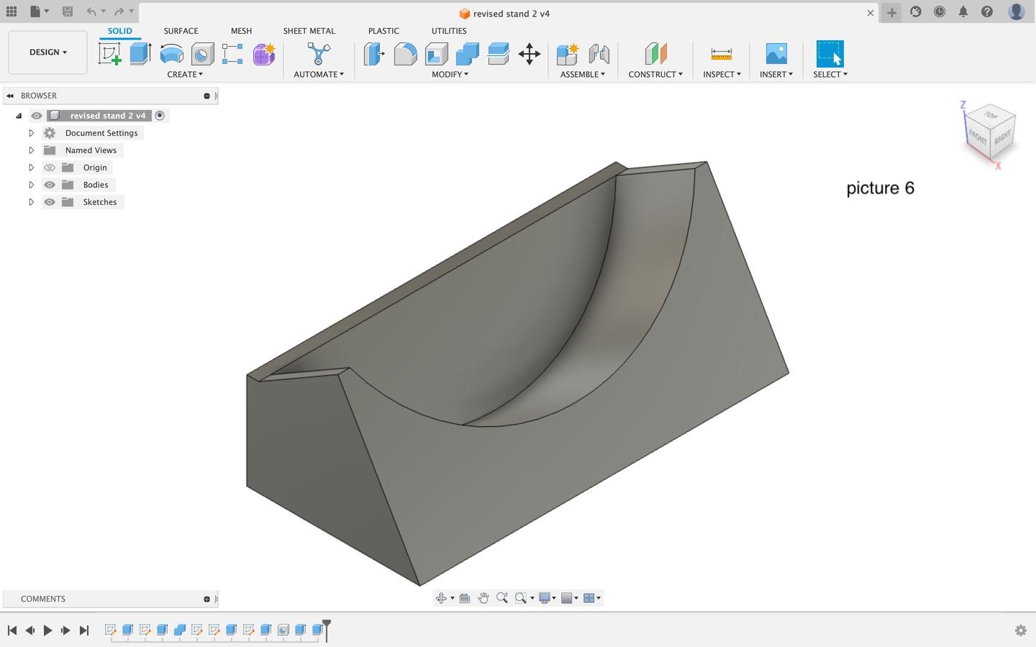Image resolution: width=1036 pixels, height=647 pixels.
Task: Open the SHEET METAL tab
Action: tap(309, 31)
